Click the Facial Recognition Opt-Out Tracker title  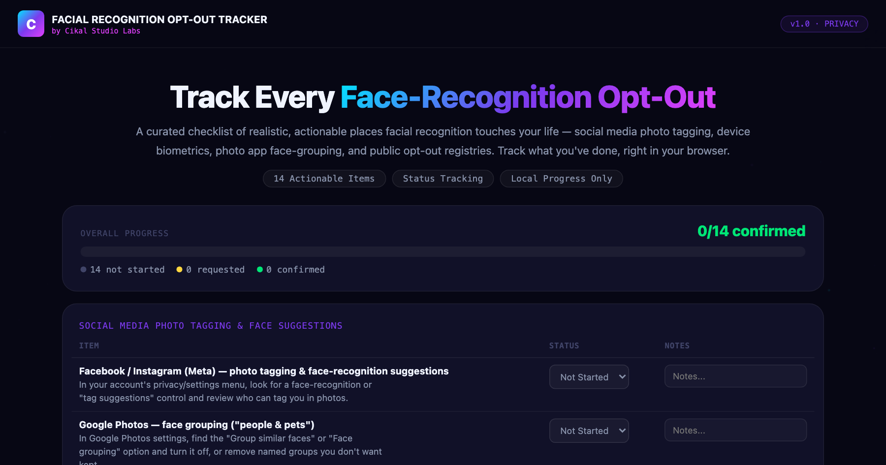tap(159, 20)
